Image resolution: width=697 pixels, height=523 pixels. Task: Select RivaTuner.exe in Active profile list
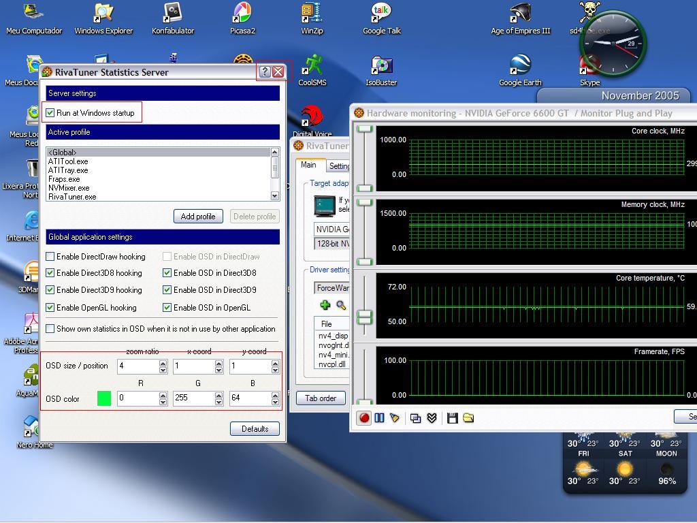click(x=158, y=197)
